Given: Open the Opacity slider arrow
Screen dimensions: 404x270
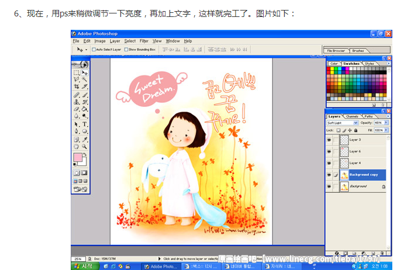Looking at the screenshot, I should [x=386, y=123].
